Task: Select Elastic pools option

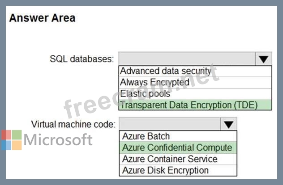Action: coord(195,94)
